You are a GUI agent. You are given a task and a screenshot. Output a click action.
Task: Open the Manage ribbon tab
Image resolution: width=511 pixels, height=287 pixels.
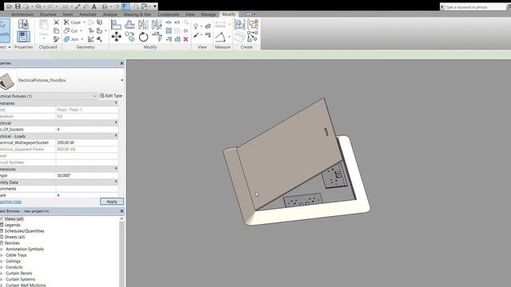pos(208,14)
